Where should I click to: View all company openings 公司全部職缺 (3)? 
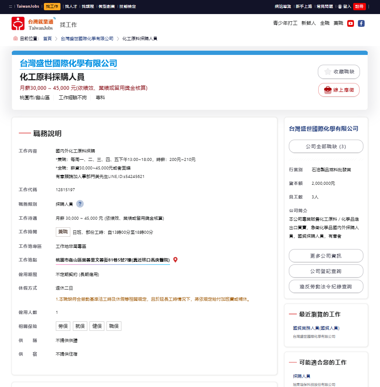point(326,146)
